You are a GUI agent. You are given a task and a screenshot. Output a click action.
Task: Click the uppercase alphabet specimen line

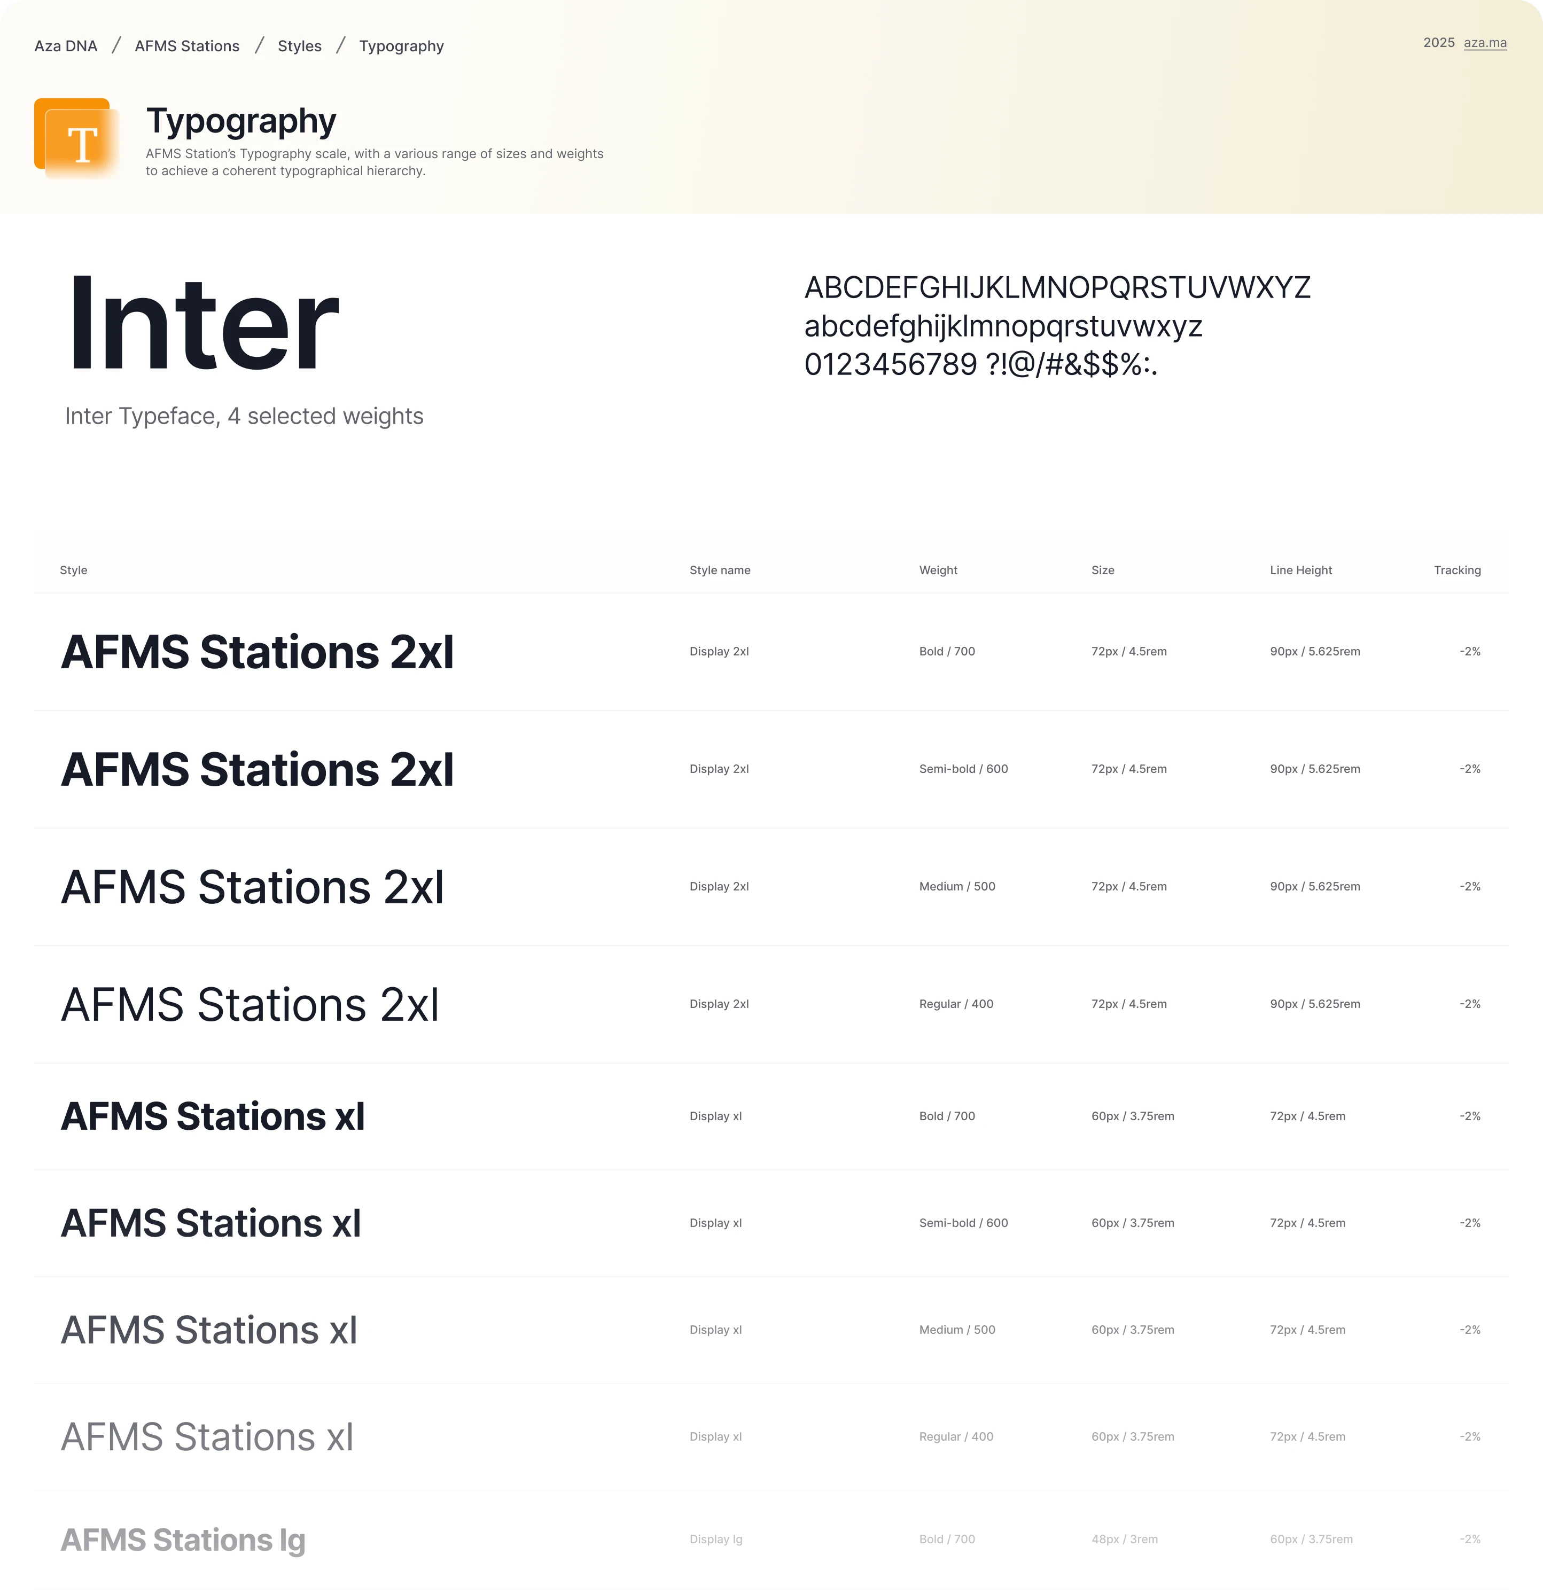point(1057,288)
